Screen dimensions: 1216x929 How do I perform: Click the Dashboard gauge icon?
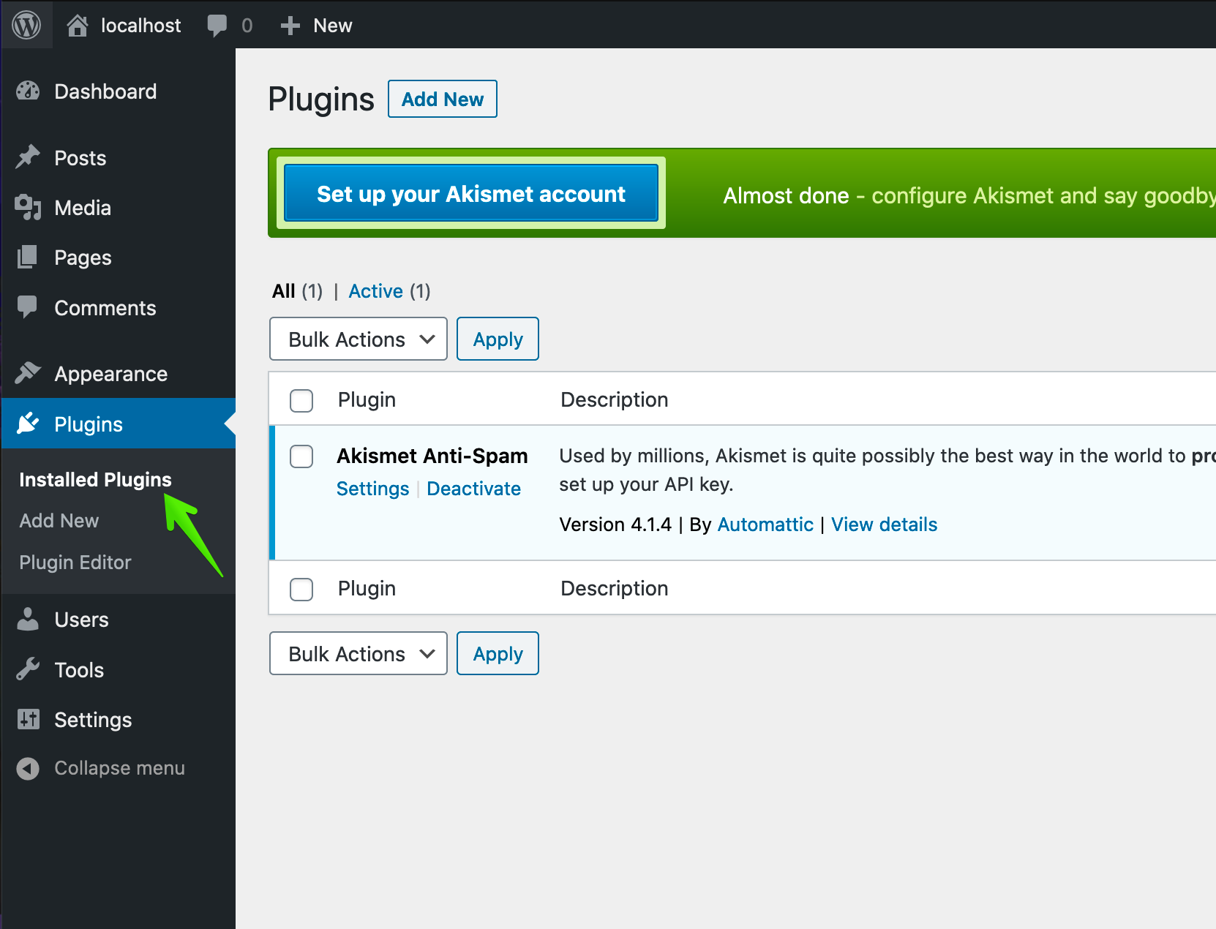pyautogui.click(x=28, y=91)
